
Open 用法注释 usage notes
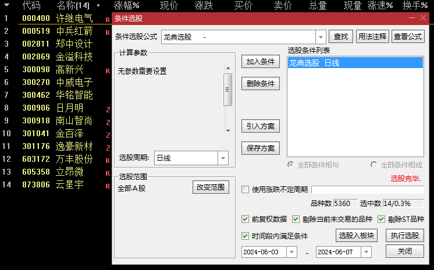click(x=372, y=37)
